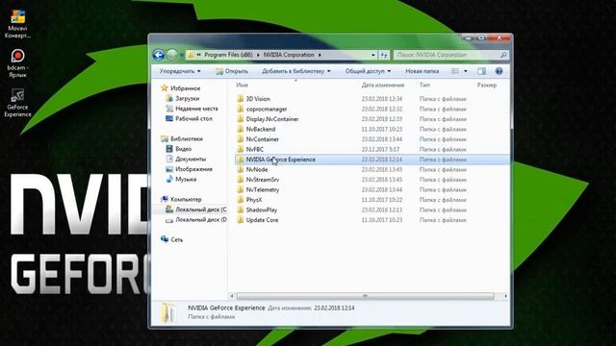Expand breadcrumb arrow after Program Files (x86)
This screenshot has height=346, width=616.
258,55
